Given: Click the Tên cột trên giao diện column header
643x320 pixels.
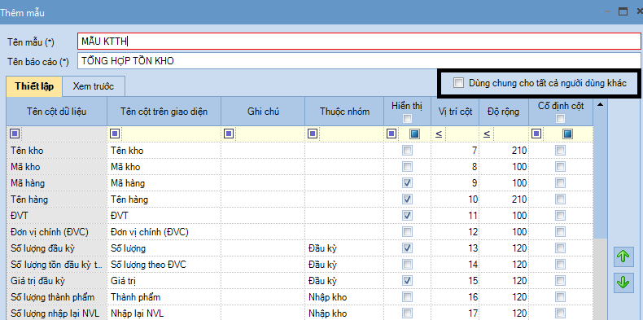Looking at the screenshot, I should (164, 112).
